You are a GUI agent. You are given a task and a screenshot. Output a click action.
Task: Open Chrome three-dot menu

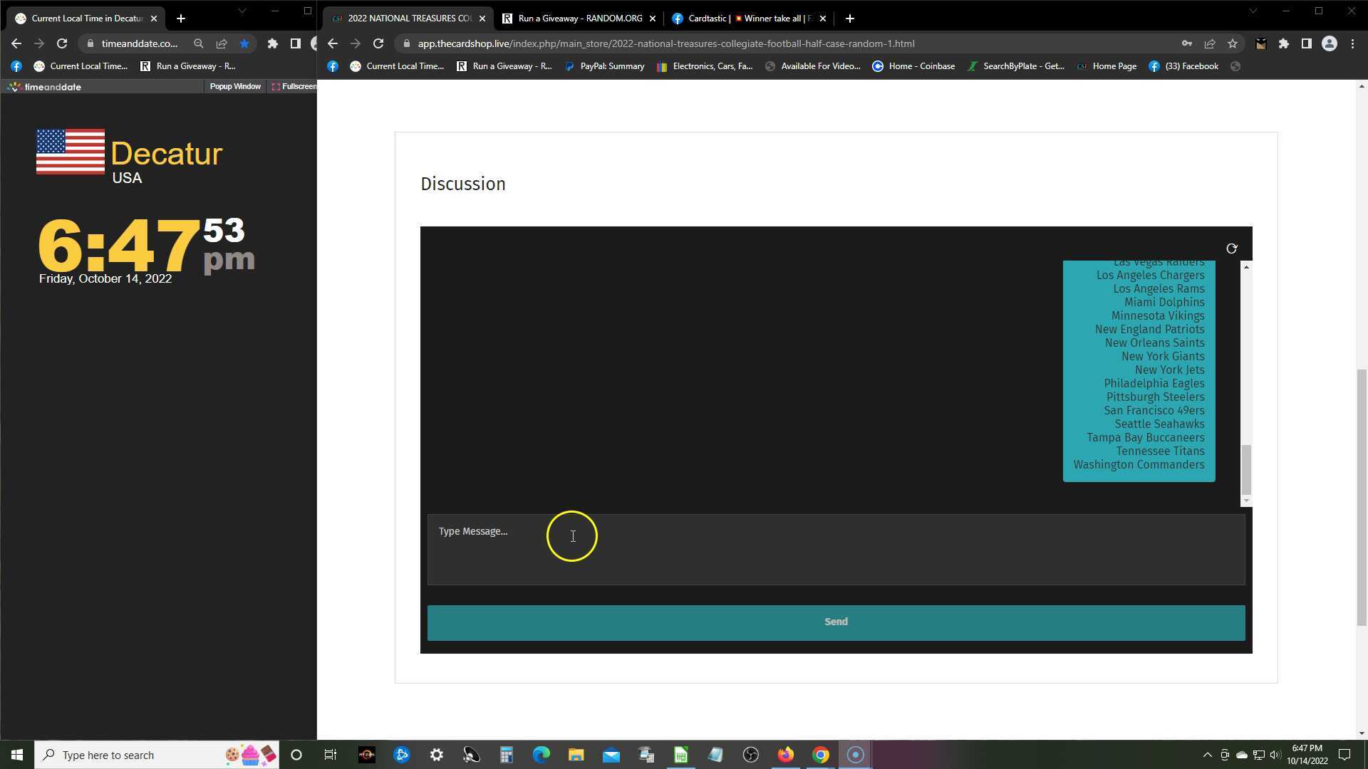(x=1352, y=43)
